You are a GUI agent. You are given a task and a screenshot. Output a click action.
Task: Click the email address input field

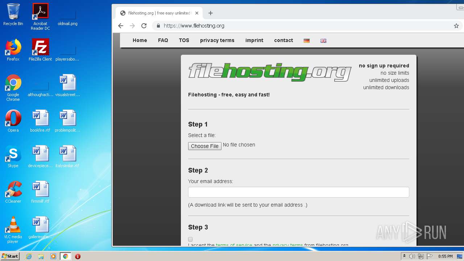click(299, 192)
